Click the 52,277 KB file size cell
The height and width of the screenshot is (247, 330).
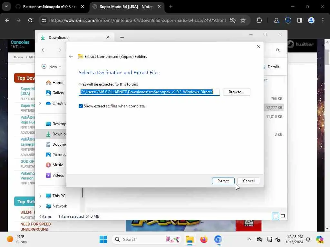[x=274, y=107]
